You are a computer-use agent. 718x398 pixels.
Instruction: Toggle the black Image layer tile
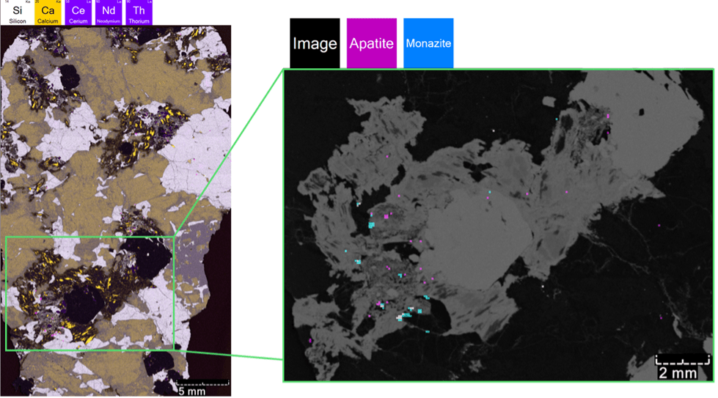tap(315, 43)
